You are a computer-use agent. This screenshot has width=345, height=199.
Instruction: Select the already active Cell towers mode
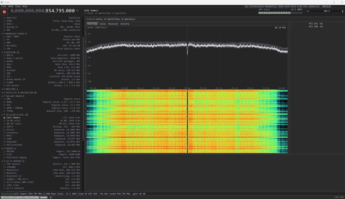tap(42, 118)
